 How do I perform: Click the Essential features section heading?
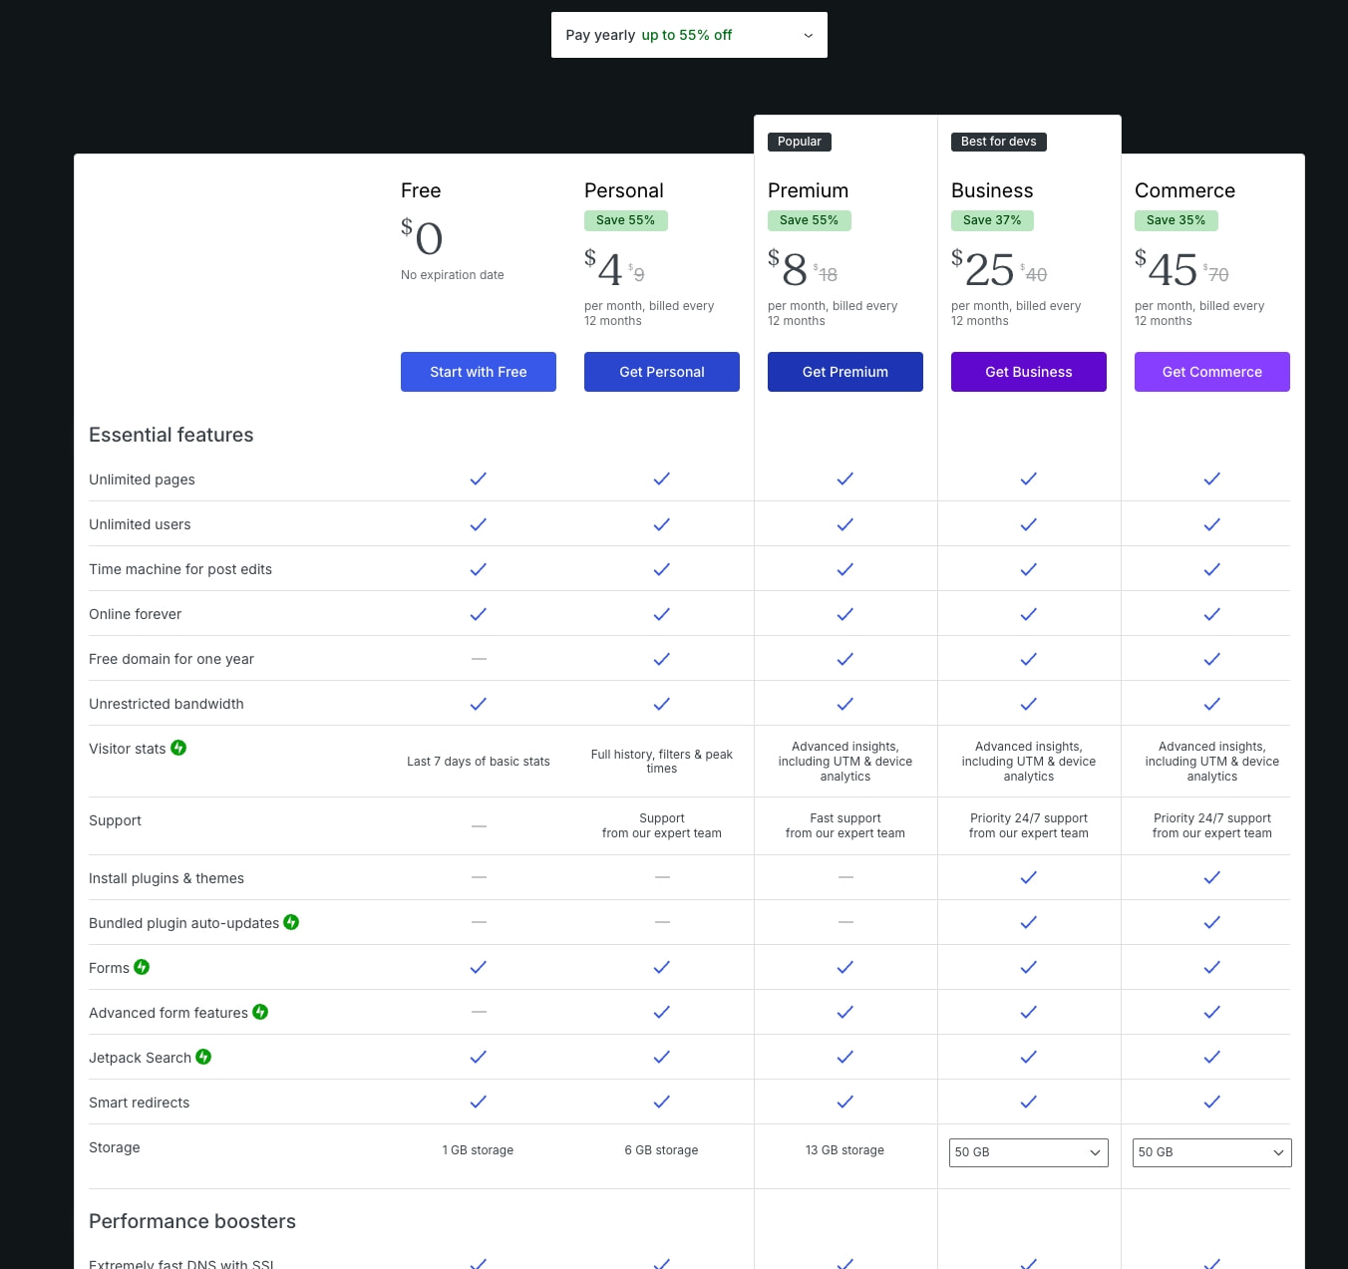click(x=171, y=435)
